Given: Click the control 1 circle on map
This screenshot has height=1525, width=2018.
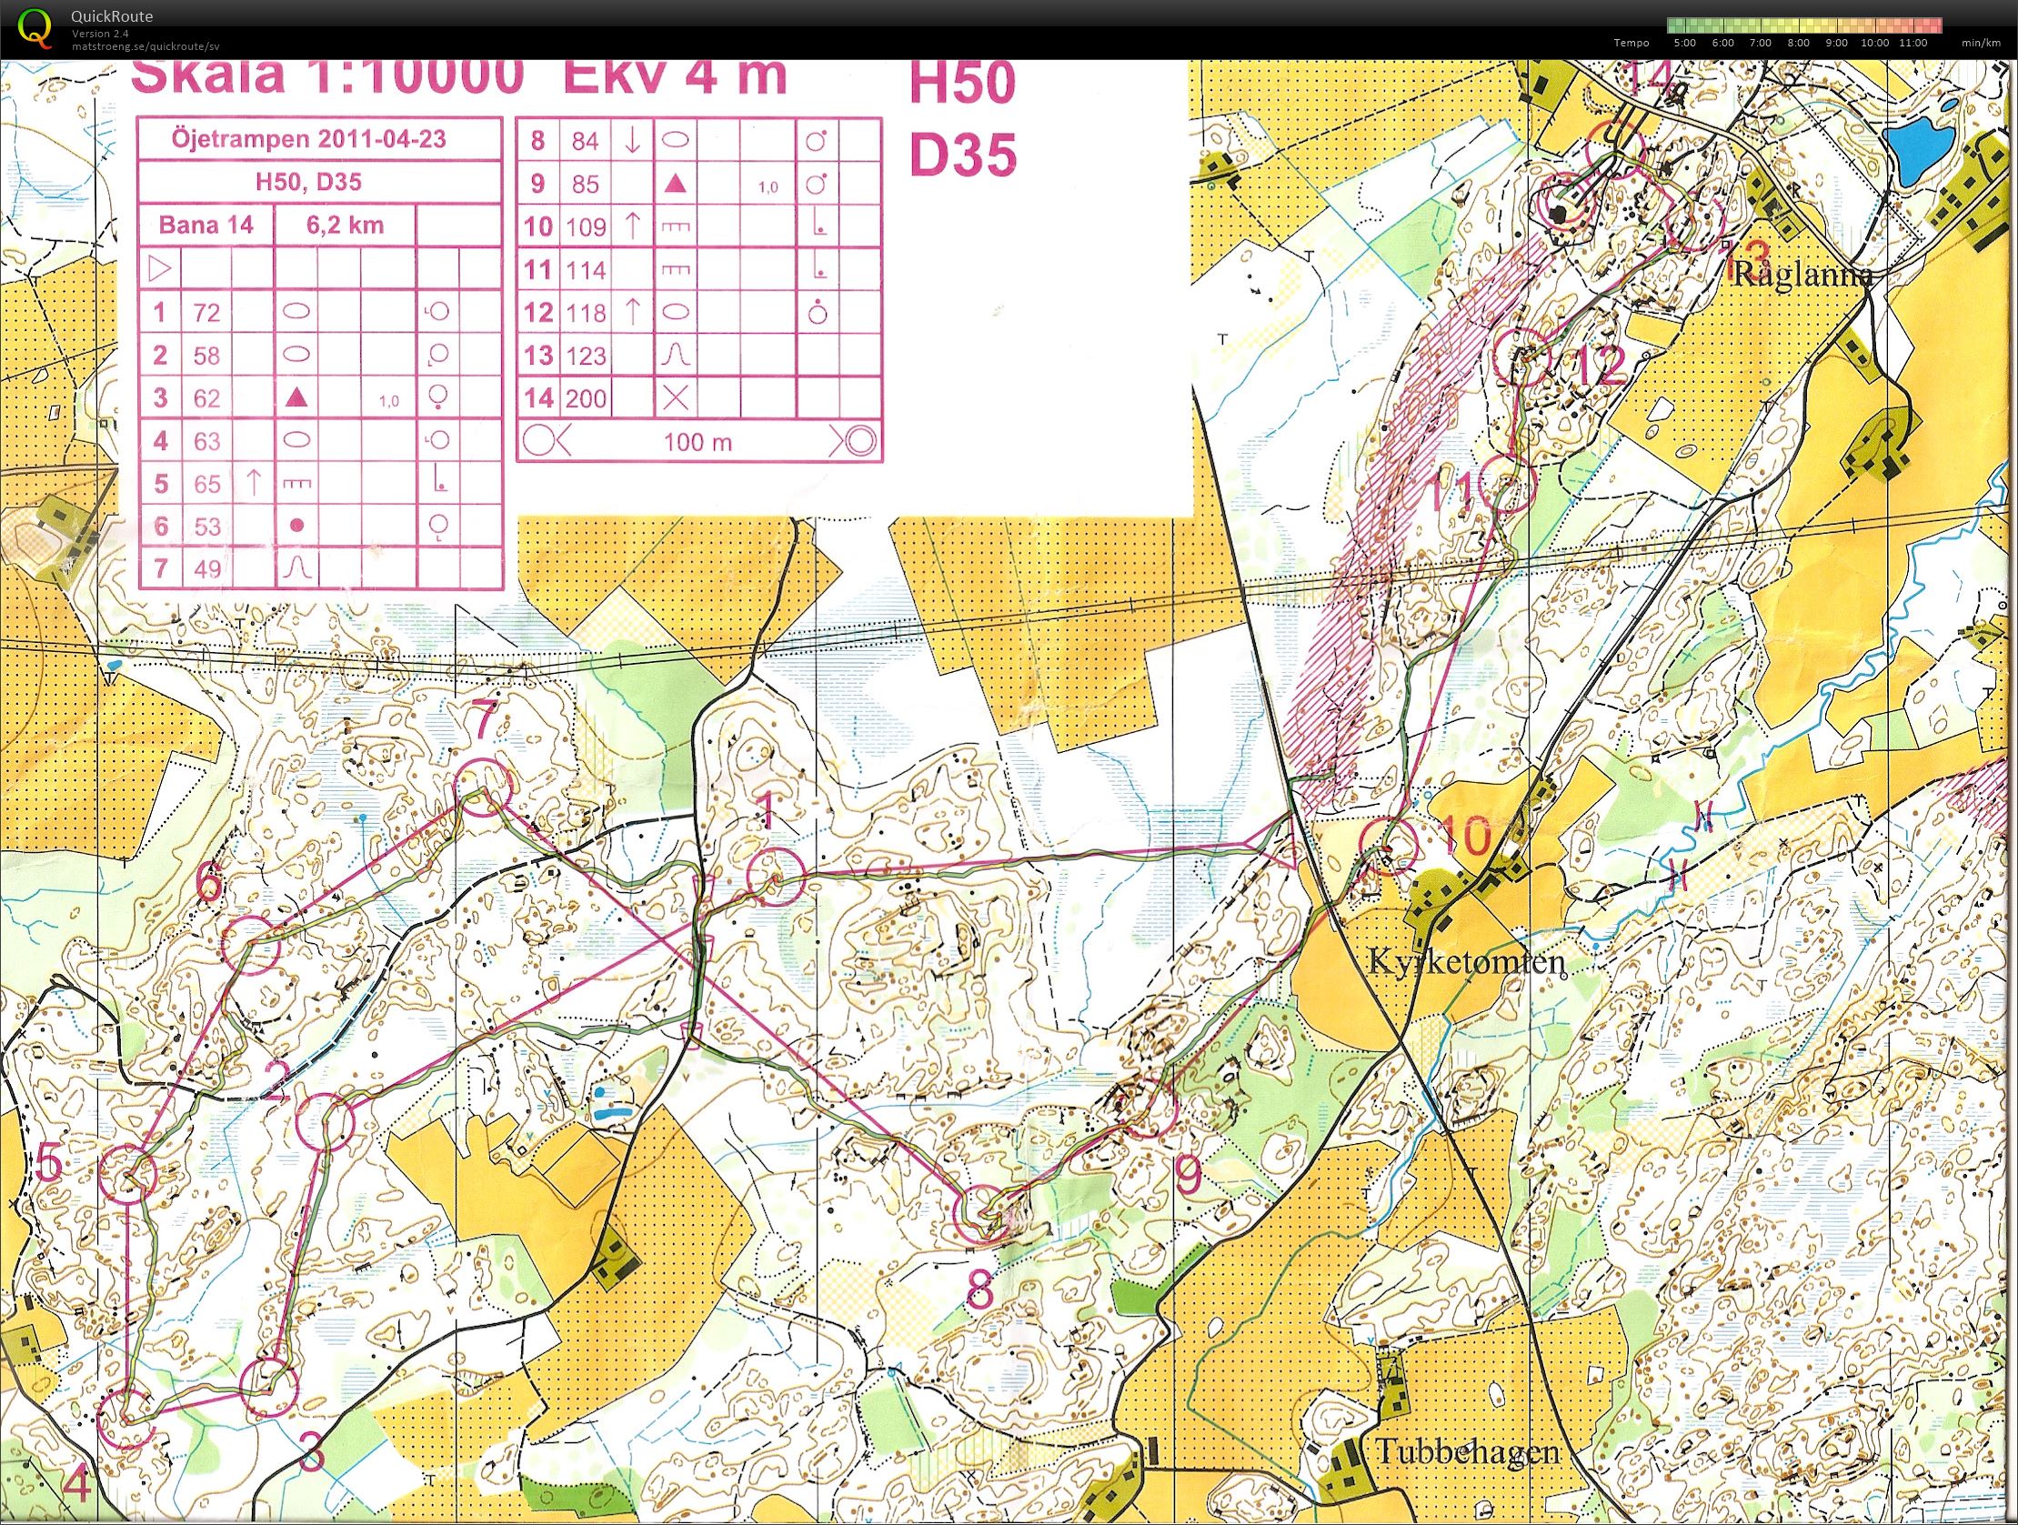Looking at the screenshot, I should (x=775, y=877).
